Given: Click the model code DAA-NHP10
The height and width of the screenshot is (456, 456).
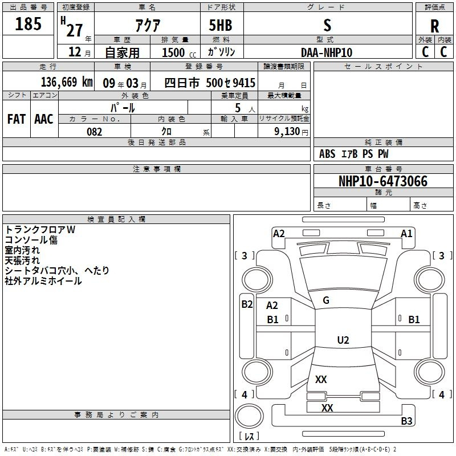Looking at the screenshot, I should [x=327, y=52].
